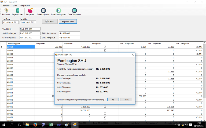Open the Tgl. Awal date picker dropdown

(16, 22)
